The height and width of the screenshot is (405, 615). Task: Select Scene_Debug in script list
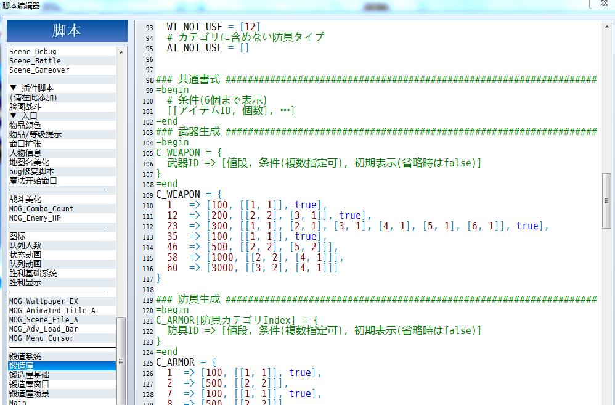coord(62,51)
